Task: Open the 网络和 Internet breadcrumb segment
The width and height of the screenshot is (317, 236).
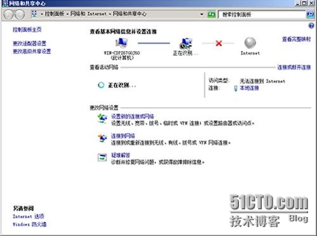Action: click(88, 14)
